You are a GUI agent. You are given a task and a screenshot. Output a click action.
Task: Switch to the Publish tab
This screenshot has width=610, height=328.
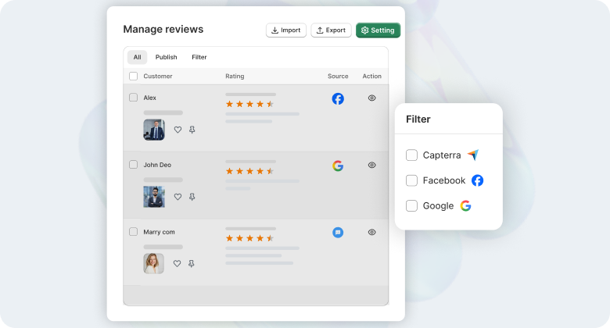point(166,57)
